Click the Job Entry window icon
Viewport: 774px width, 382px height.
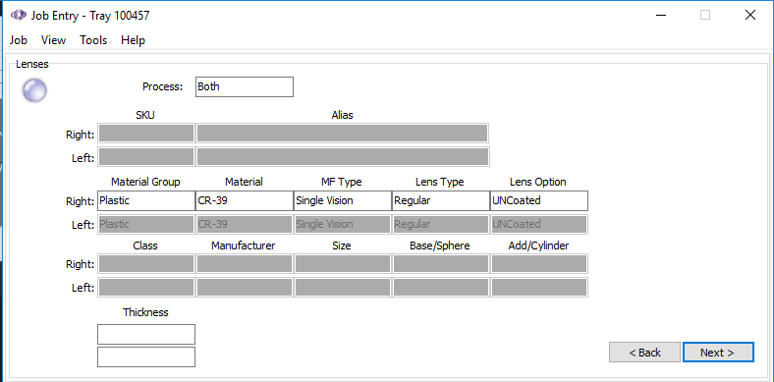click(x=19, y=16)
